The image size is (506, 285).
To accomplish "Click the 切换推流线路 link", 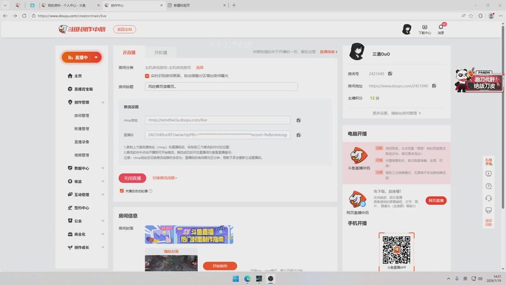I will tap(164, 178).
